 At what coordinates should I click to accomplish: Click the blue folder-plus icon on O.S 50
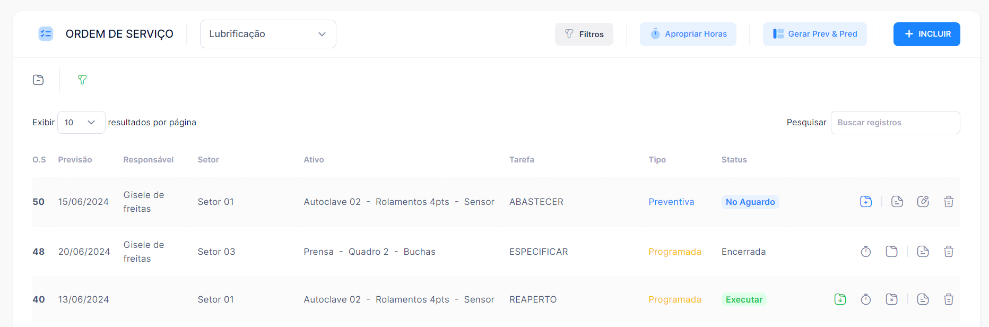tap(866, 202)
